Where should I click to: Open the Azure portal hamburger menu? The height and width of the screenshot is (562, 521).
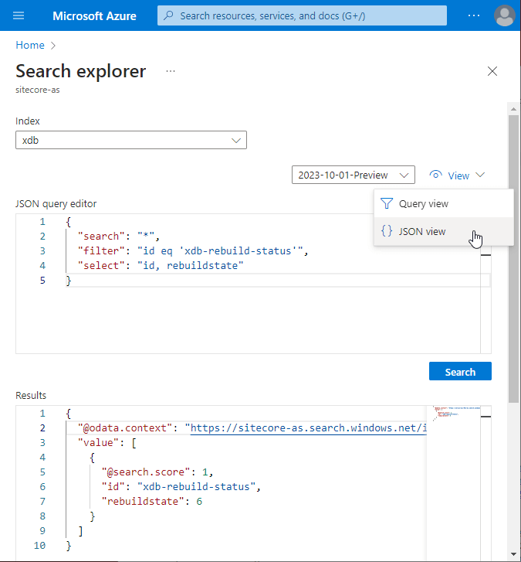(x=19, y=15)
